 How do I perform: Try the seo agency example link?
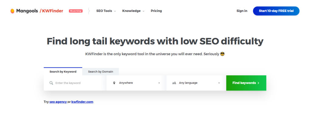58,102
